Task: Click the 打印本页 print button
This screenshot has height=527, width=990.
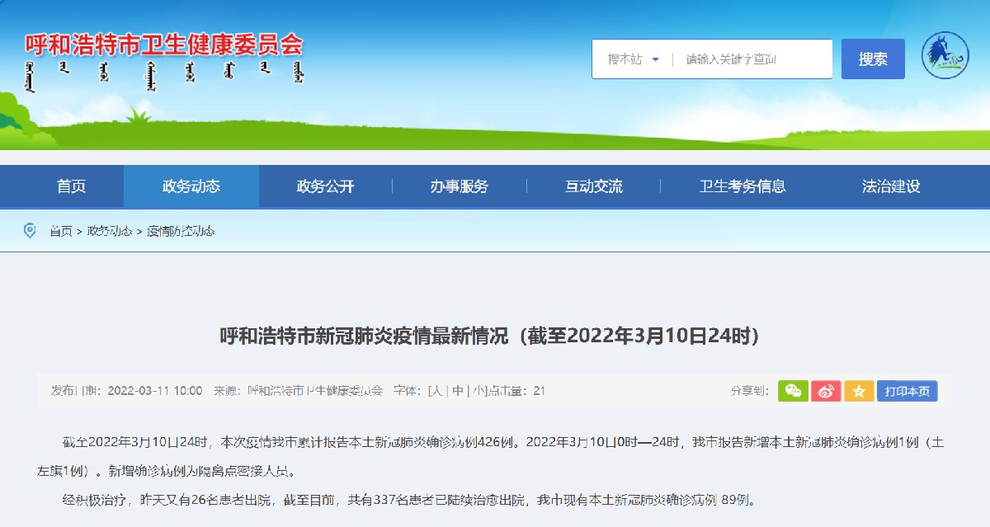Action: click(907, 391)
